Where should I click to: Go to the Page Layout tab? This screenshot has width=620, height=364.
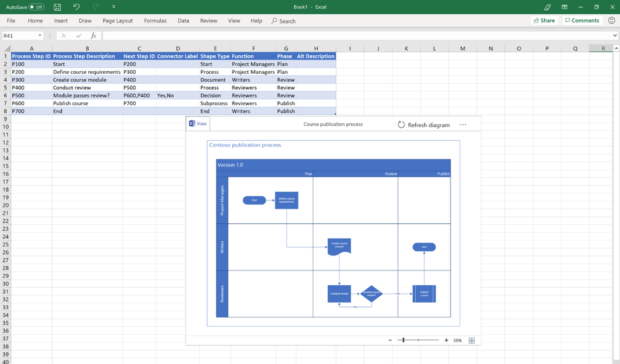(x=117, y=20)
